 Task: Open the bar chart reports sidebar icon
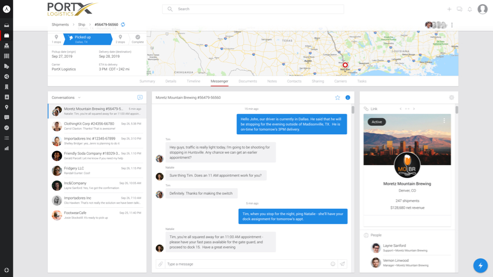click(7, 148)
